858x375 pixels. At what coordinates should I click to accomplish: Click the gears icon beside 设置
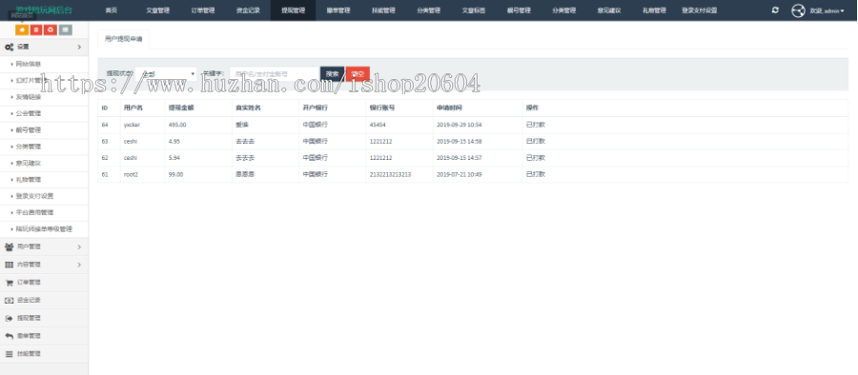[x=9, y=47]
